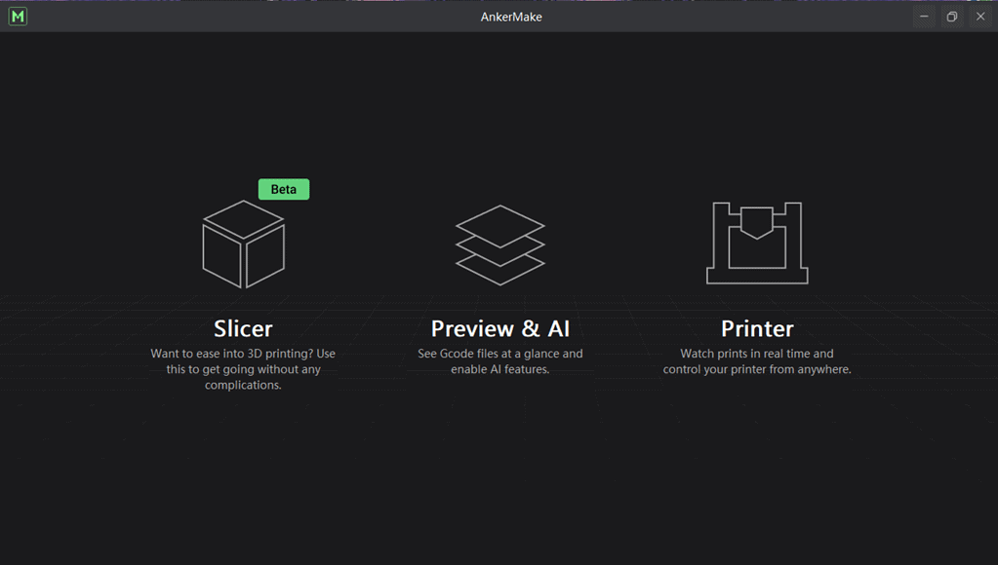
Task: Click the stacked layers Preview icon
Action: [x=499, y=245]
